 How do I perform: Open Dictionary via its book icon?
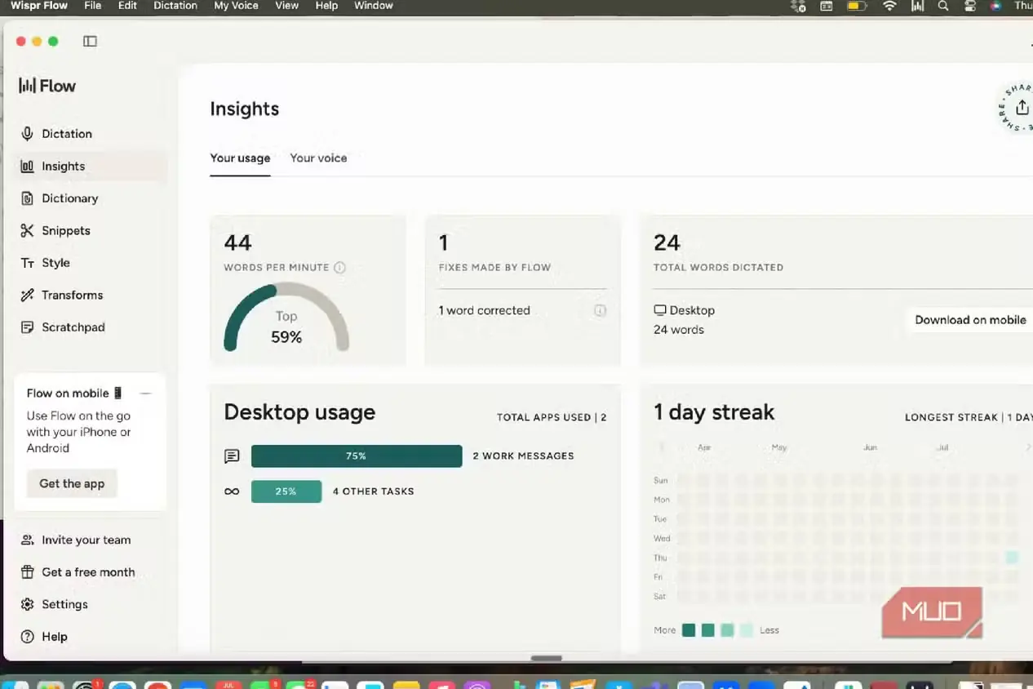coord(27,198)
